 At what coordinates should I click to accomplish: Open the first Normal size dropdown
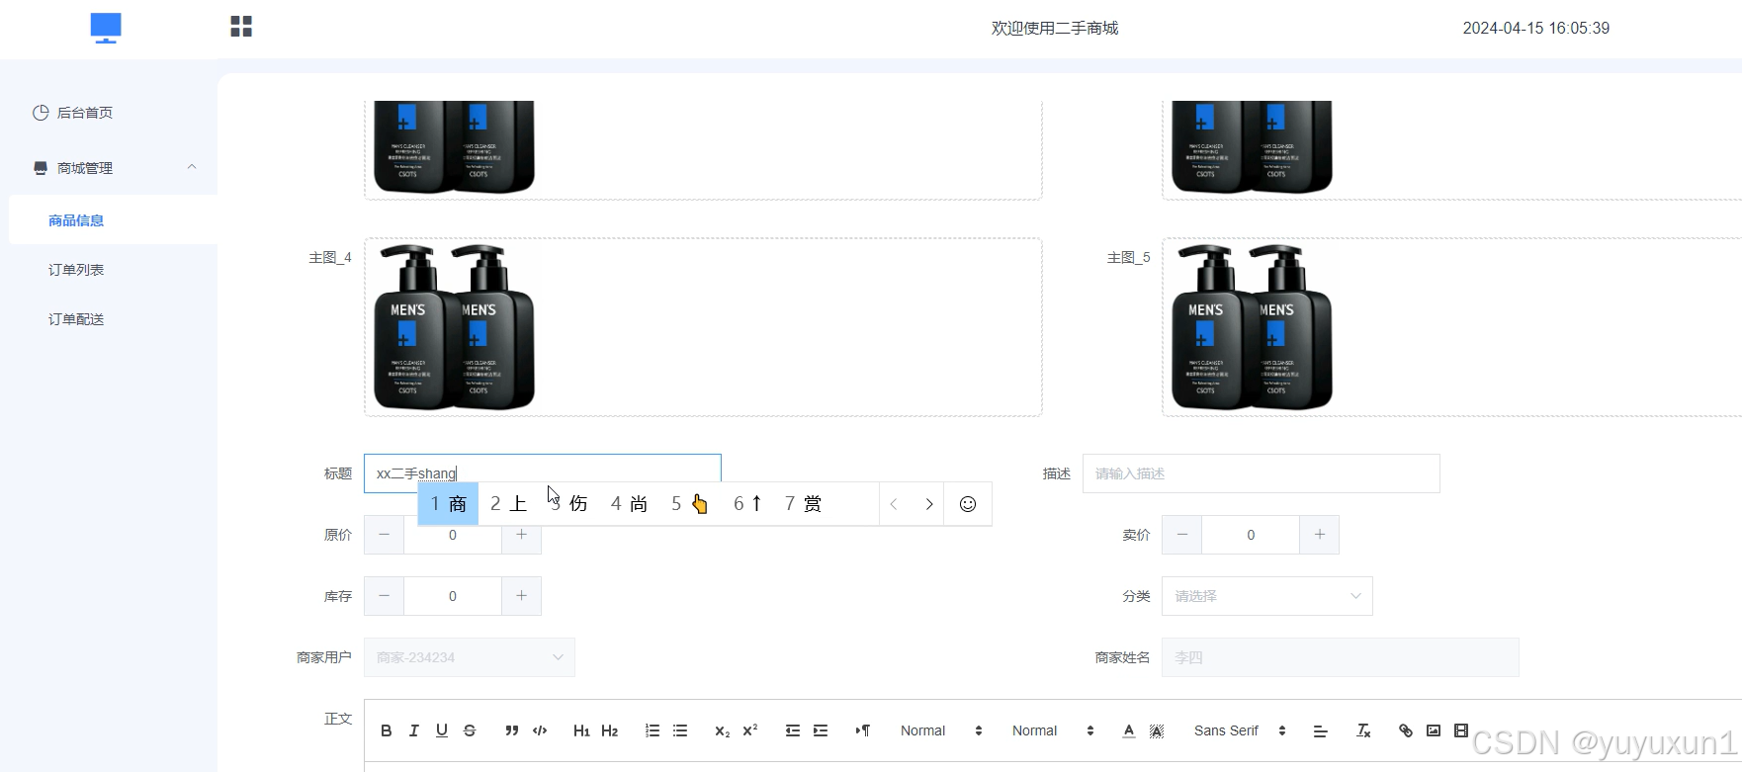tap(941, 730)
